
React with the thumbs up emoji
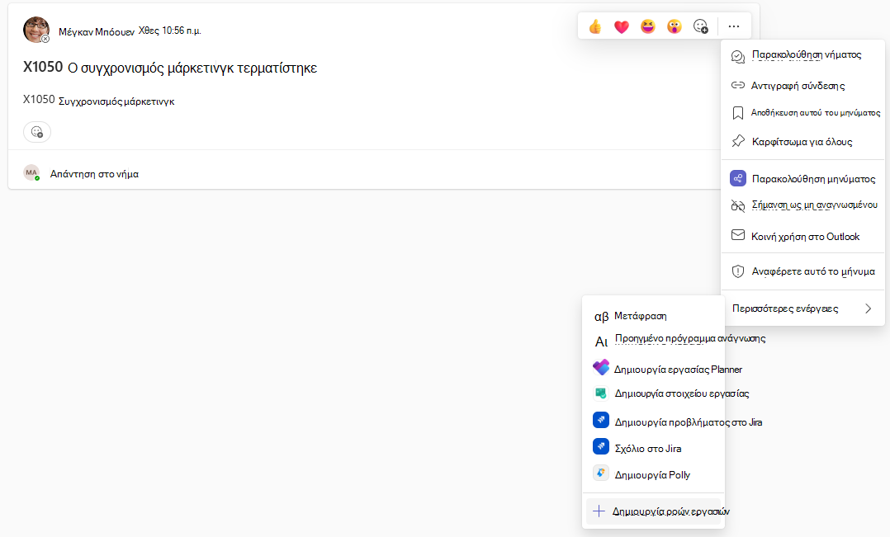point(594,26)
